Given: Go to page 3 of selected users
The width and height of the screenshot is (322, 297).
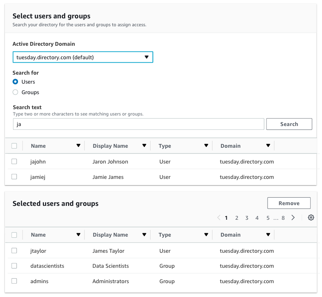Looking at the screenshot, I should click(247, 218).
